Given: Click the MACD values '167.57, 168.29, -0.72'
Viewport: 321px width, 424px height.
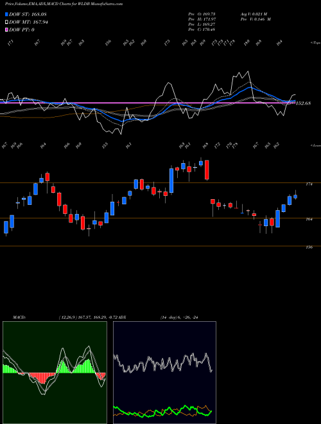Looking at the screenshot, I should click(98, 317).
